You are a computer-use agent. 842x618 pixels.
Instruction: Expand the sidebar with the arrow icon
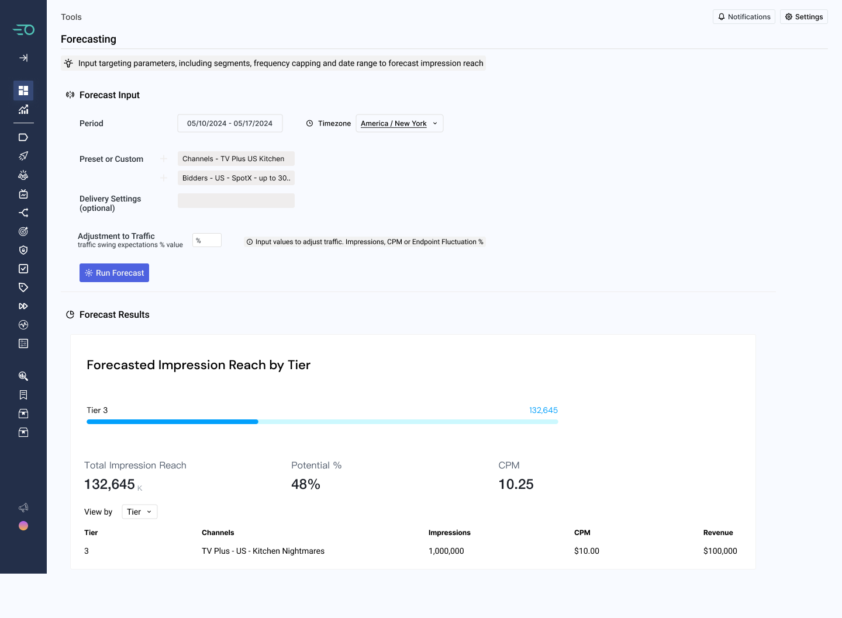23,58
